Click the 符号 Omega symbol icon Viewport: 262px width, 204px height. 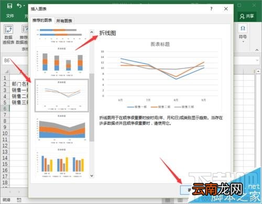(x=243, y=28)
